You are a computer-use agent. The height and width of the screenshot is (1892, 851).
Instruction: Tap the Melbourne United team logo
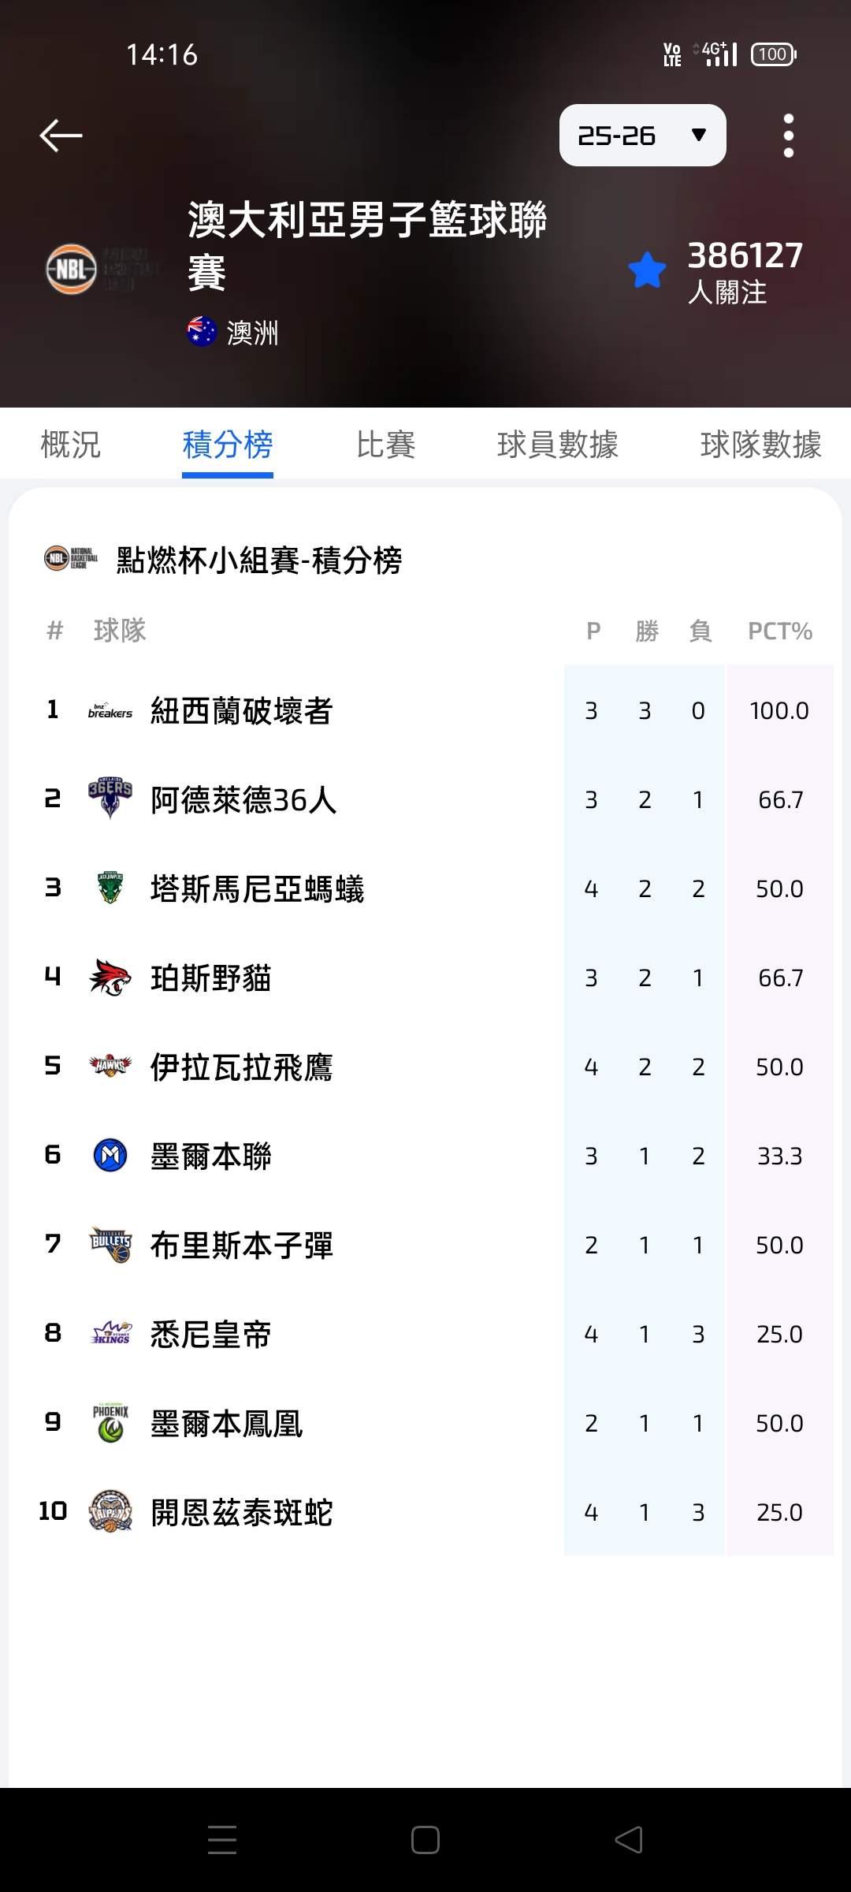point(110,1156)
